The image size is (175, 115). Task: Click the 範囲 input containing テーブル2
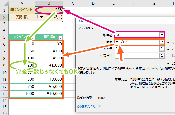(137, 42)
